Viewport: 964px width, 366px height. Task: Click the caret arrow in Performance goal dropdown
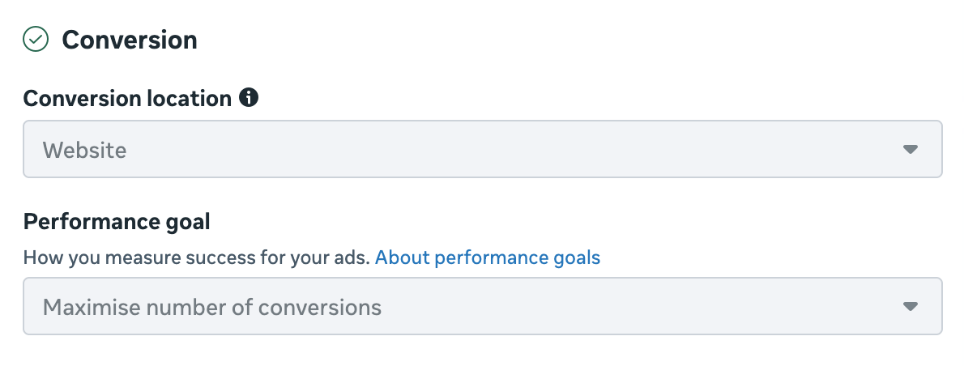(910, 307)
